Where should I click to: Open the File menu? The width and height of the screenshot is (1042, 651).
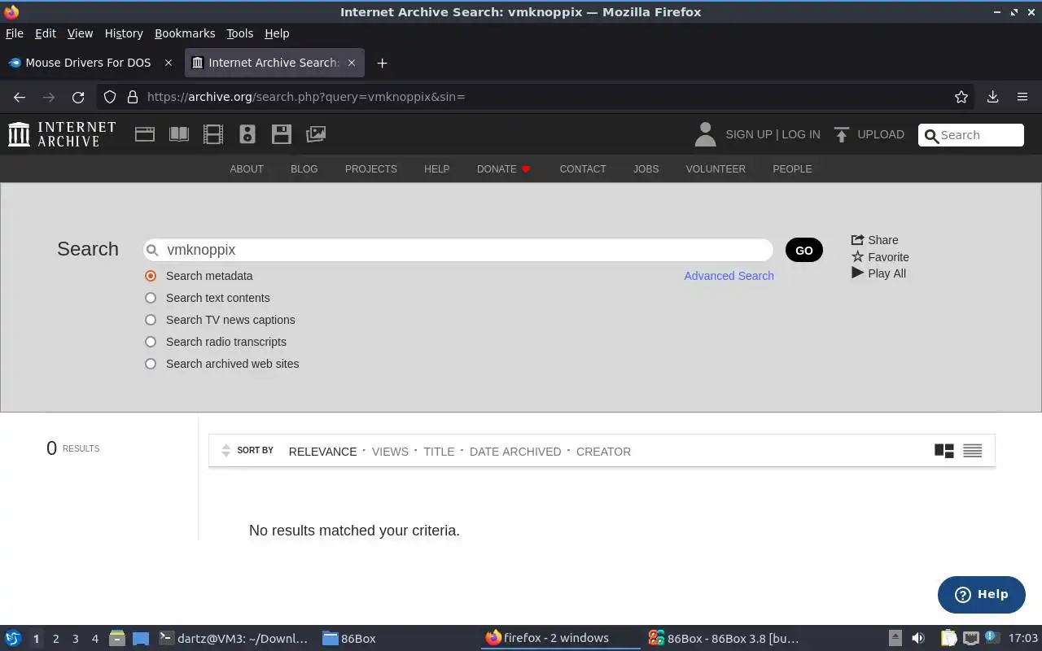(15, 33)
